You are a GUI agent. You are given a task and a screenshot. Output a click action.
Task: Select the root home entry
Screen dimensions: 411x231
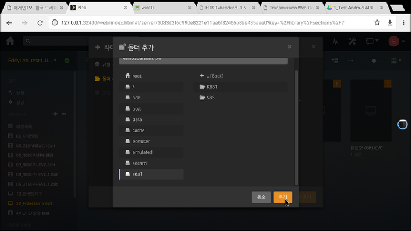pos(151,76)
